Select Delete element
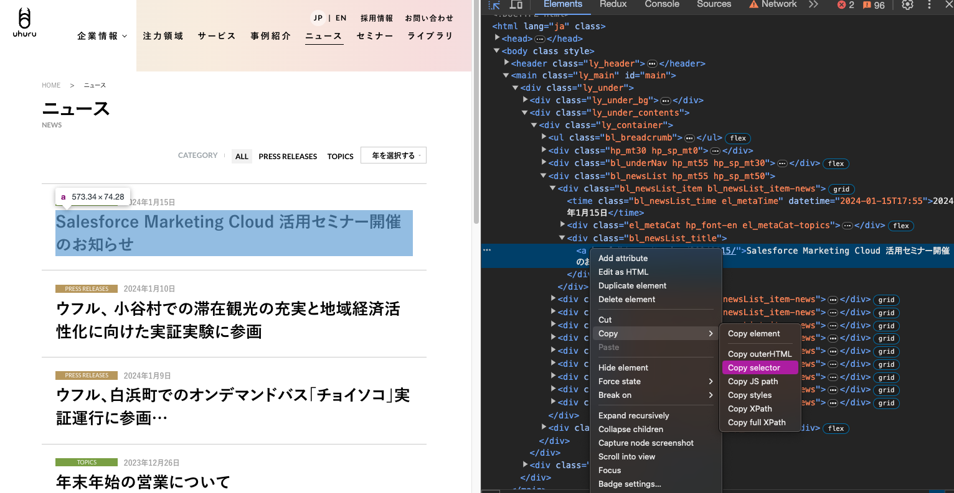 pyautogui.click(x=656, y=299)
